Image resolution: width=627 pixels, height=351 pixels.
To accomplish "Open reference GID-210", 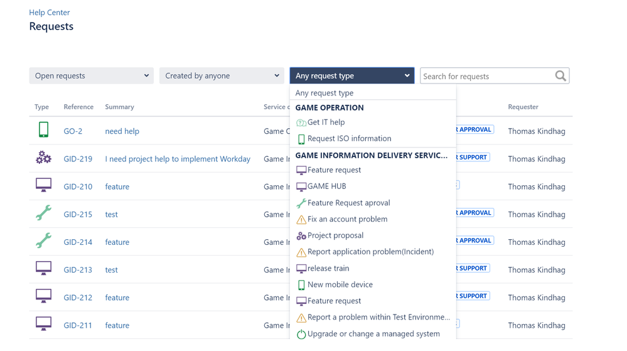I will click(78, 186).
